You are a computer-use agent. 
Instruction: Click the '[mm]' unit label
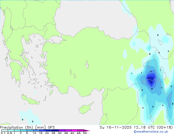[40, 127]
